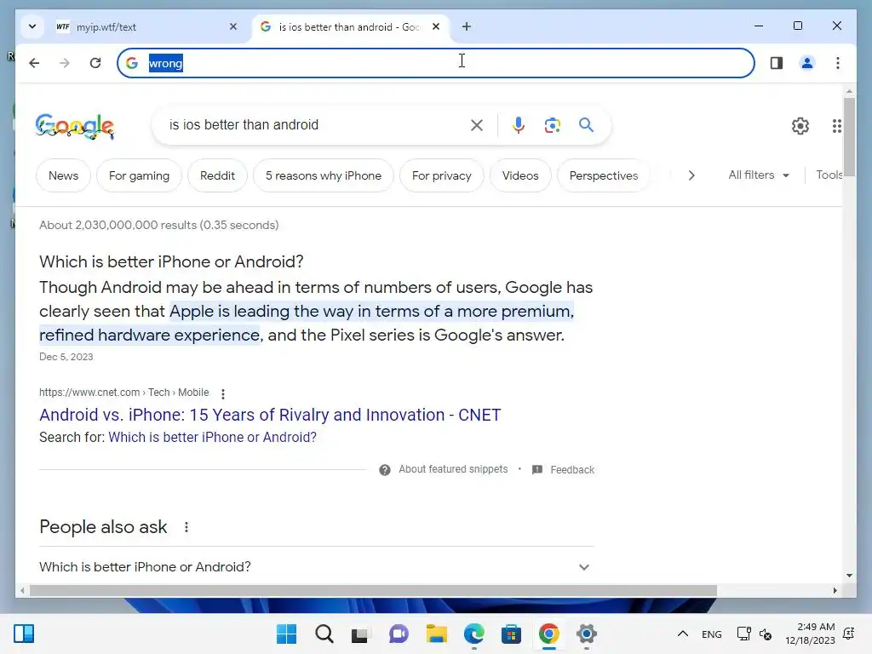Start voice search with microphone icon
Screen dimensions: 872x654
[519, 125]
